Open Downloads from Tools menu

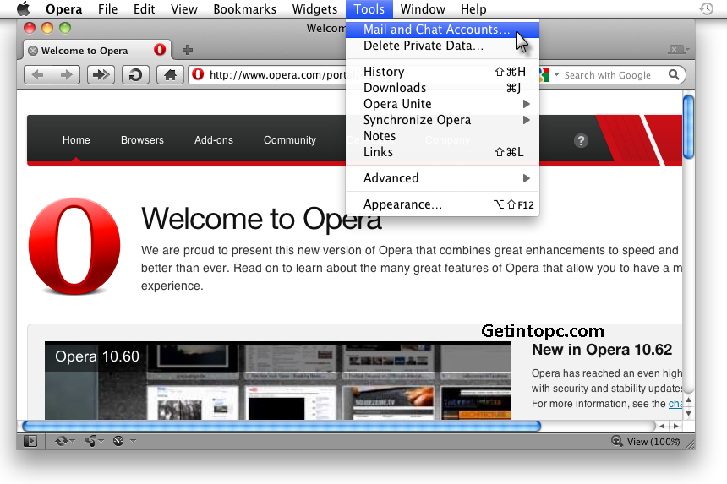[x=442, y=88]
